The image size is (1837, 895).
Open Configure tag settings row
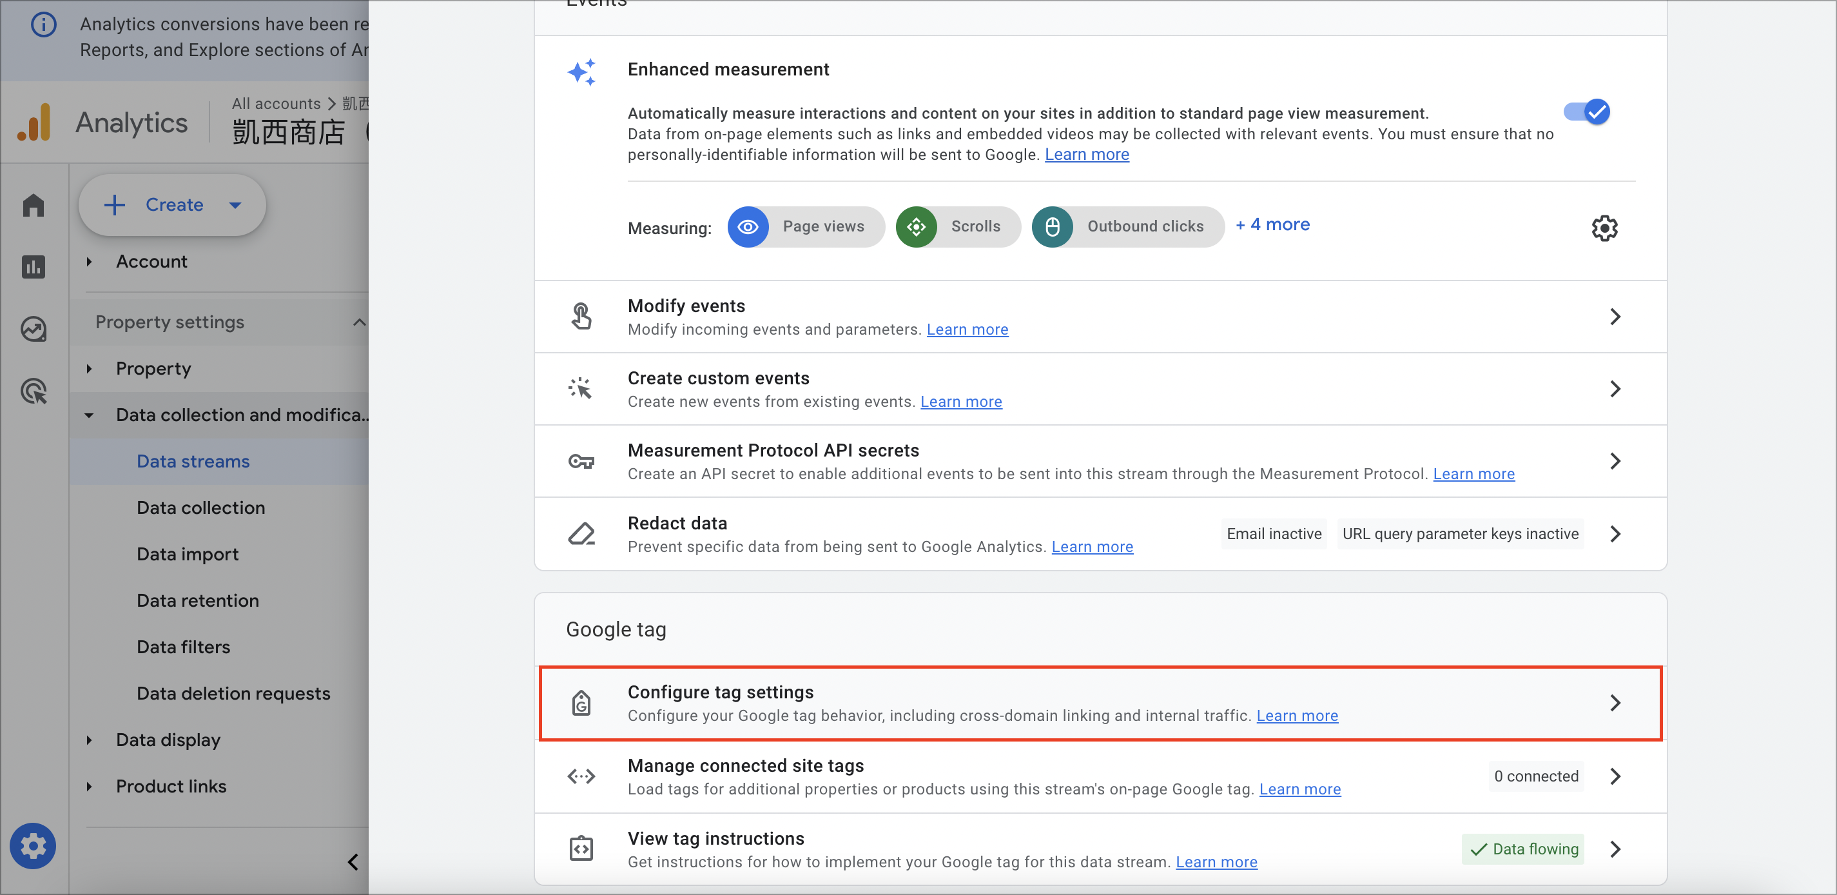1100,703
